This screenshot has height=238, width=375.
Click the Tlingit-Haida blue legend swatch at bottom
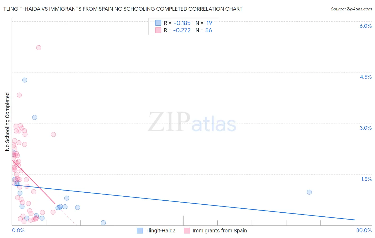[x=140, y=231]
